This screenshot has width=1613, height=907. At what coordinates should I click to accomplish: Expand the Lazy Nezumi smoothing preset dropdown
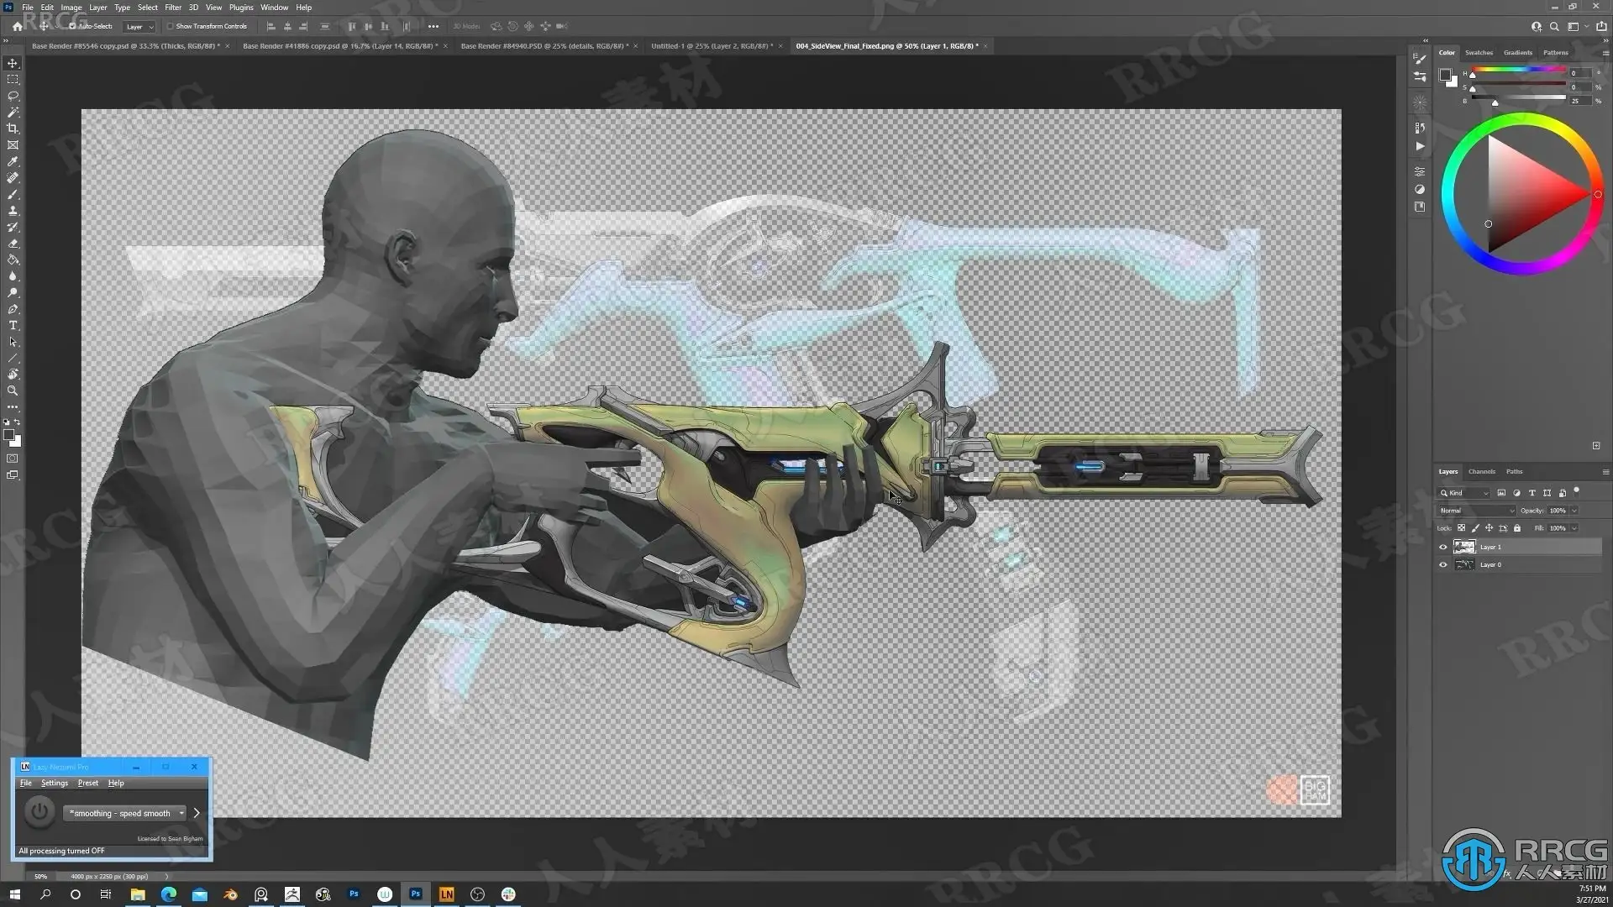(x=124, y=813)
